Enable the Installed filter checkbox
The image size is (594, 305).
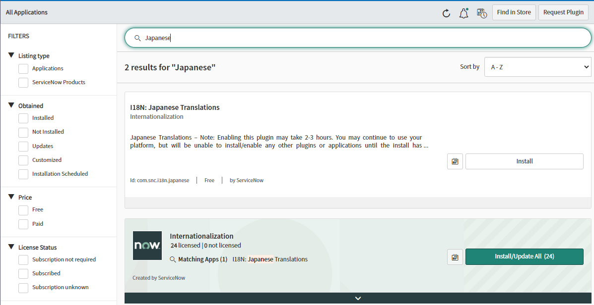[23, 118]
